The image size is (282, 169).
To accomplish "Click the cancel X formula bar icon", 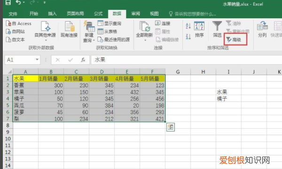I will (58, 60).
